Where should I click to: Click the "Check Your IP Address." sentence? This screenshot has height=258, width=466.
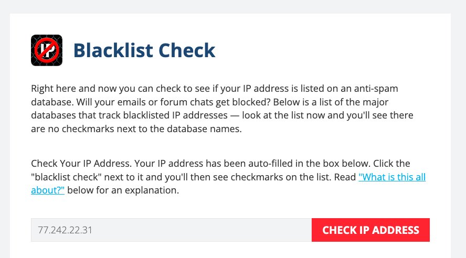pos(81,164)
